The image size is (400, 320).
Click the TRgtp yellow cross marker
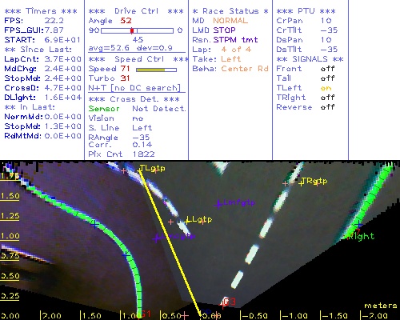pos(302,183)
